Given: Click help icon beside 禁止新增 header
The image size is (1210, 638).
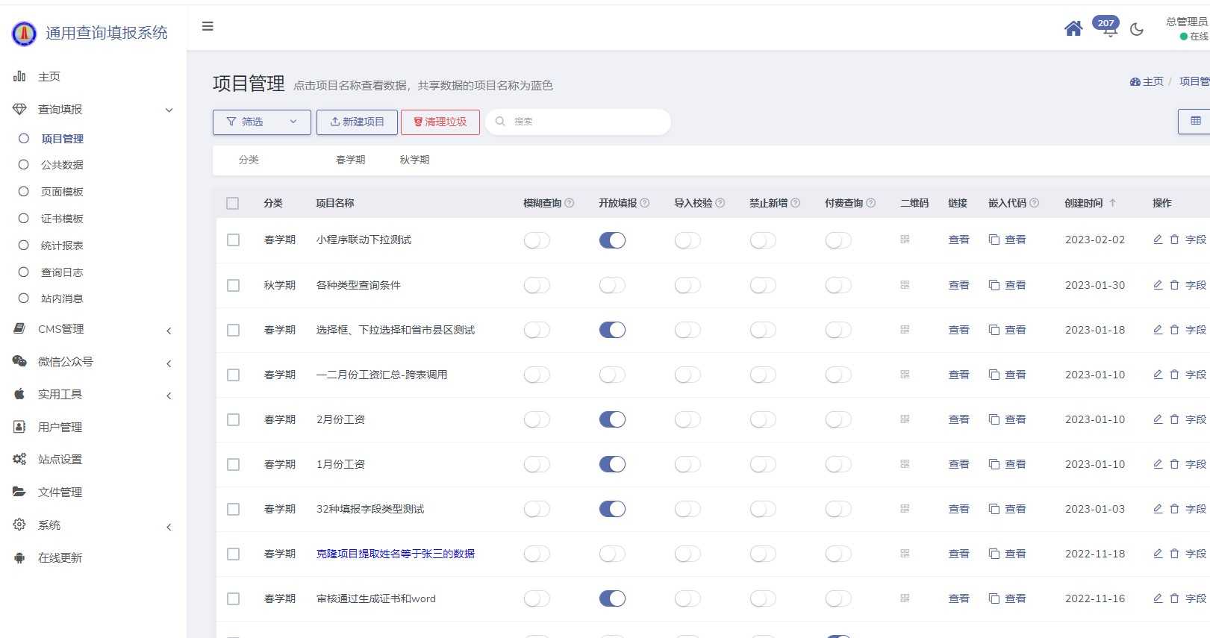Looking at the screenshot, I should tap(796, 203).
